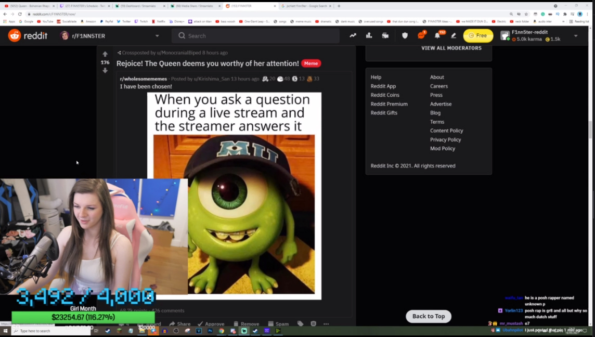Open the Privacy Policy link
595x337 pixels.
(x=446, y=140)
